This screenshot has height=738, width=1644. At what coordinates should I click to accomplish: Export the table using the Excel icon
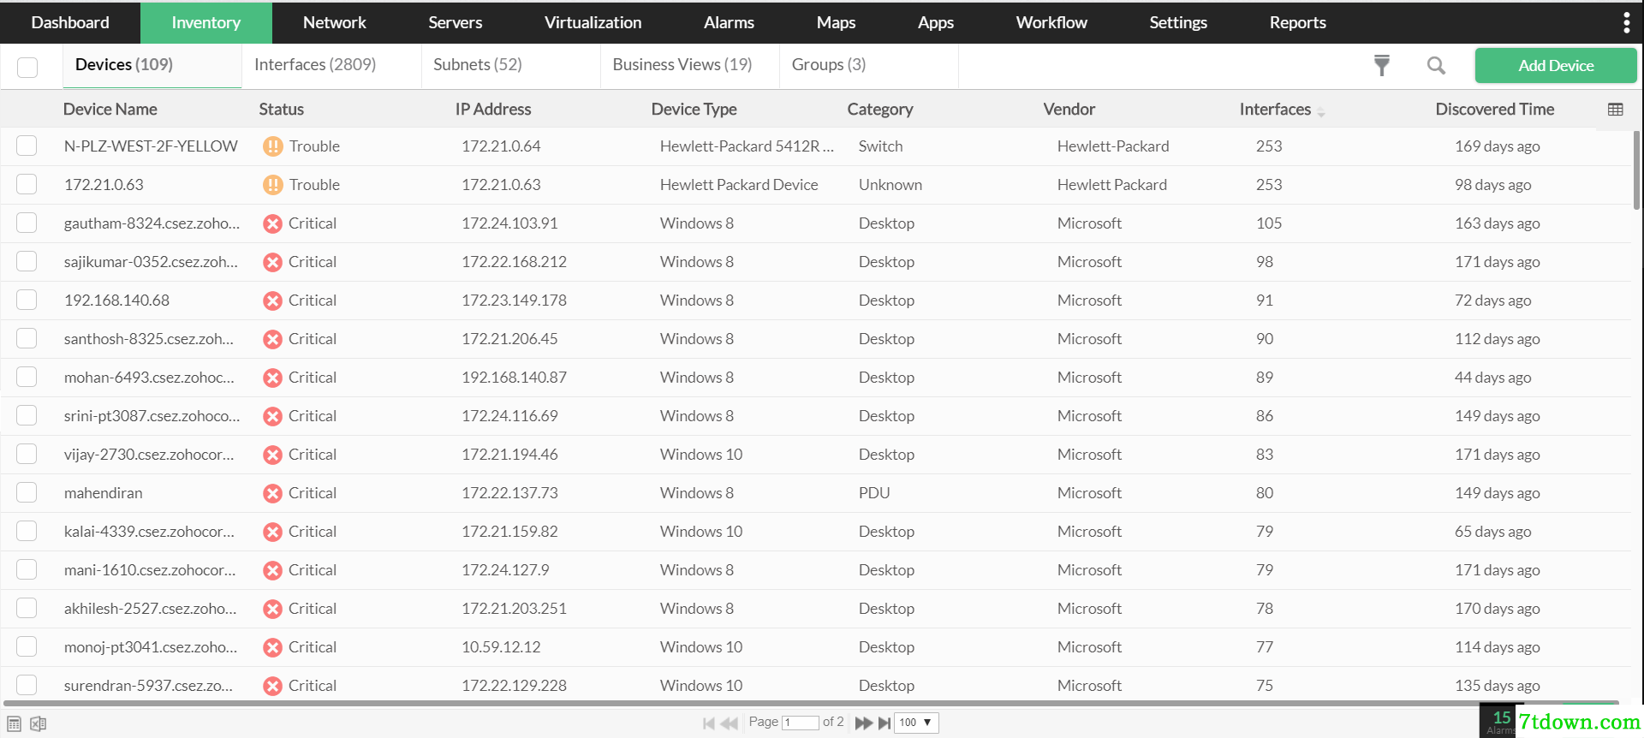click(39, 723)
